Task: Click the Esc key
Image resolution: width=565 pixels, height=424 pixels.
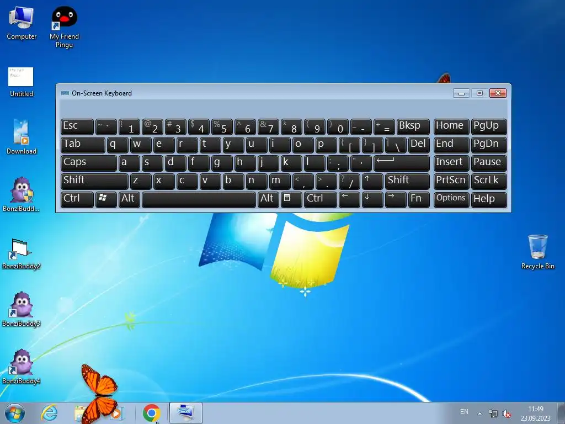Action: coord(77,127)
